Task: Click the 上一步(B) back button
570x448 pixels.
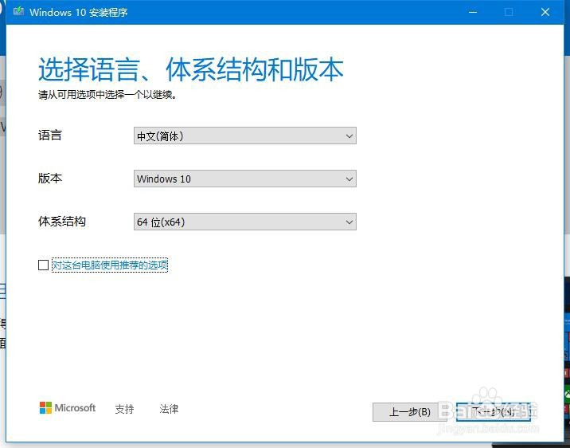Action: coord(409,412)
